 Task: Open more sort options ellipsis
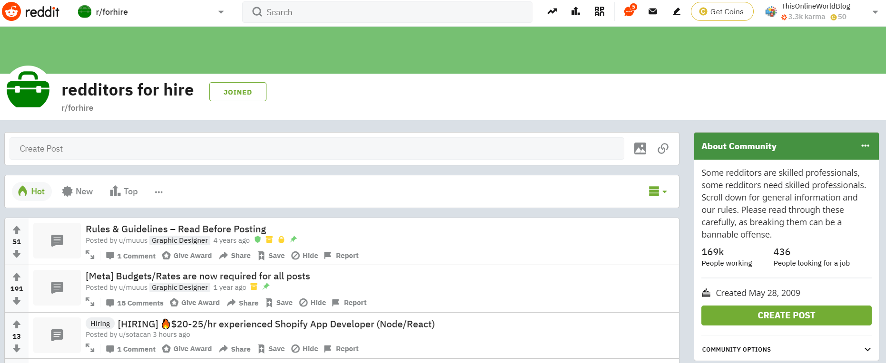point(159,192)
